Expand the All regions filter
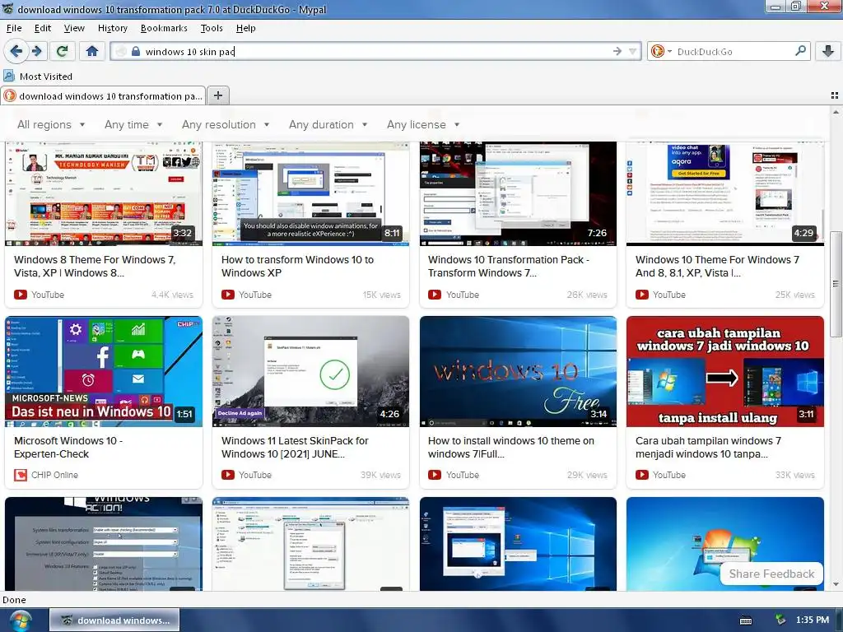The image size is (843, 632). 51,125
